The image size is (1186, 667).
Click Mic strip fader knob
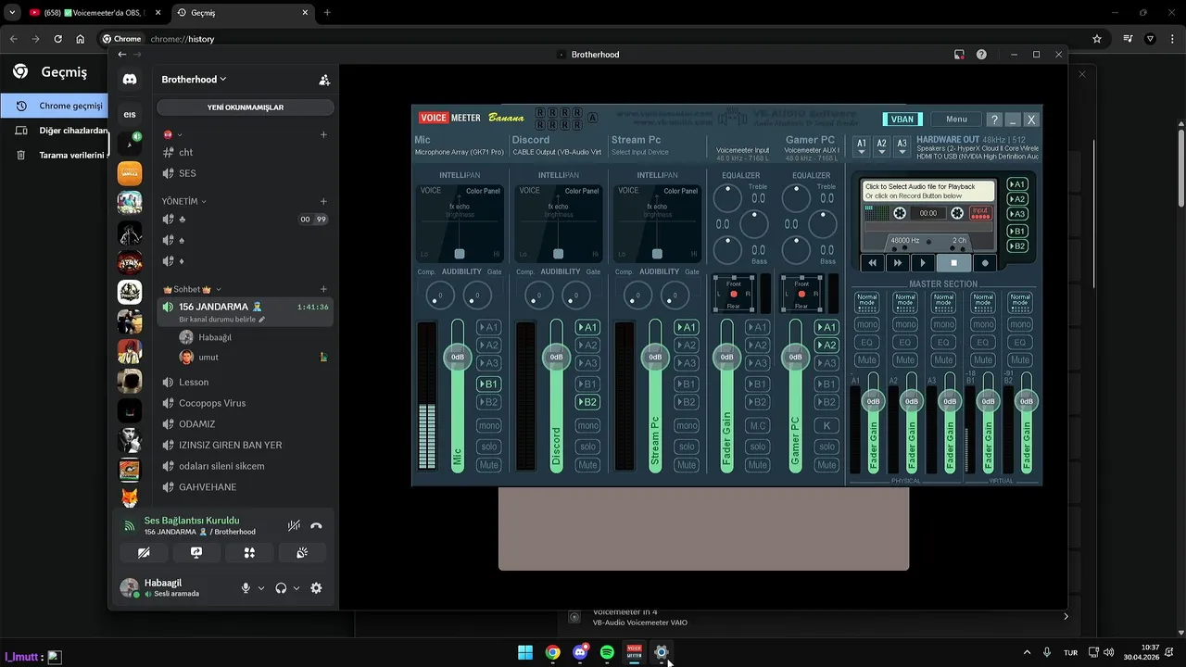click(x=458, y=357)
